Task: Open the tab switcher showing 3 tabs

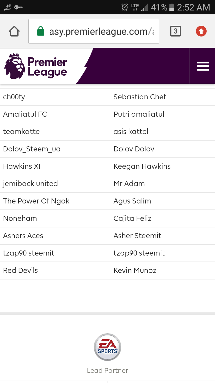Action: (175, 31)
